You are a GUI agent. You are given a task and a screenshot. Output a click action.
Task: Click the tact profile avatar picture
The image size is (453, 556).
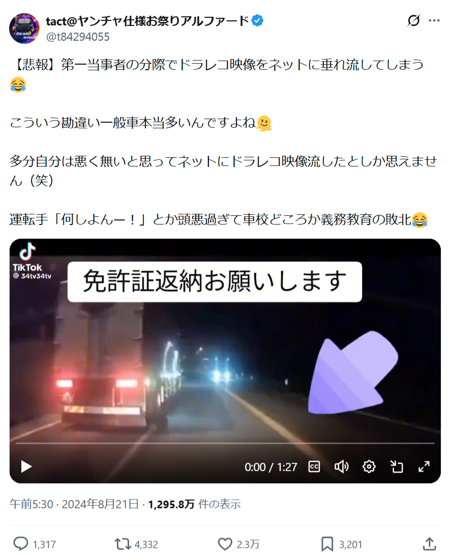coord(24,29)
